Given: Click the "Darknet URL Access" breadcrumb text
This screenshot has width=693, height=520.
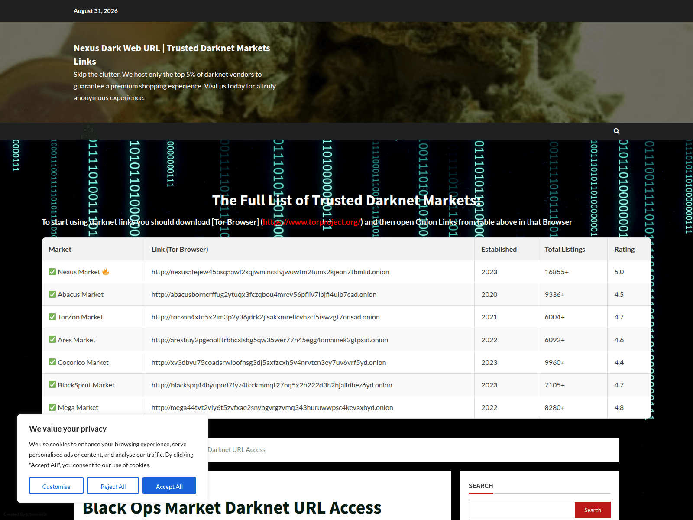Looking at the screenshot, I should (236, 450).
